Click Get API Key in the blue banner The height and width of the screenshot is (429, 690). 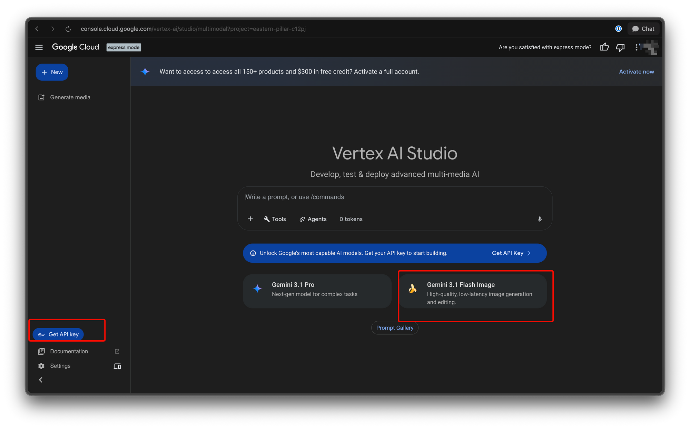pyautogui.click(x=511, y=253)
